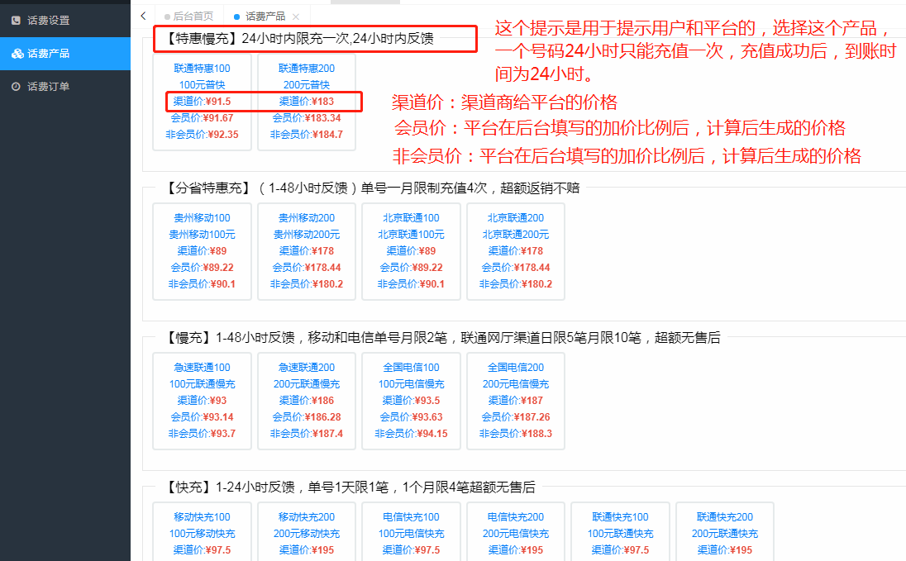Viewport: 906px width, 561px height.
Task: Select the 急速联通200 product card
Action: (x=306, y=401)
